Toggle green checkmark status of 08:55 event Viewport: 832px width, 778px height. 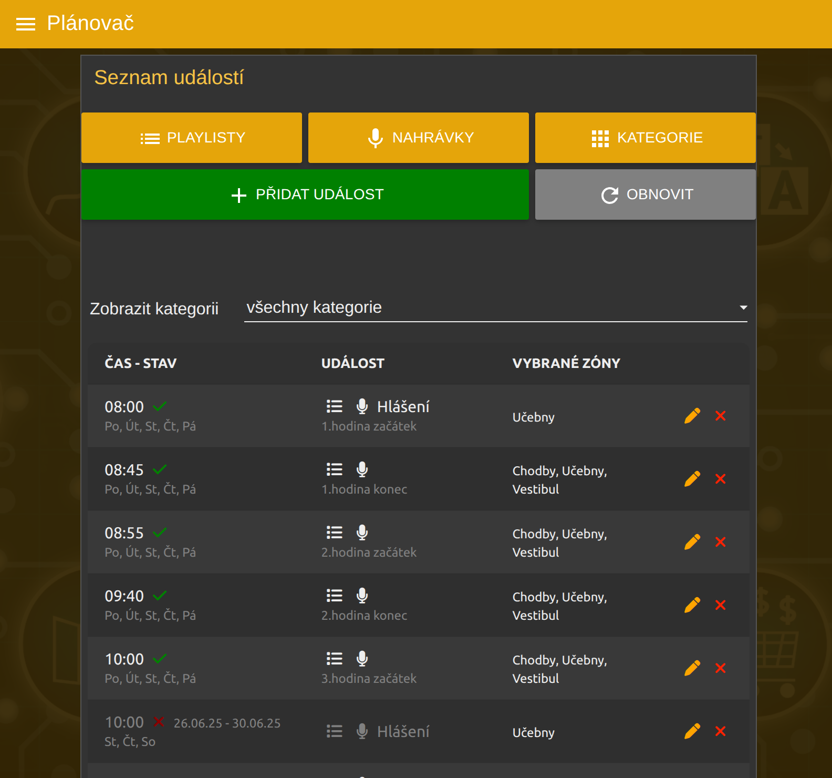click(x=160, y=533)
